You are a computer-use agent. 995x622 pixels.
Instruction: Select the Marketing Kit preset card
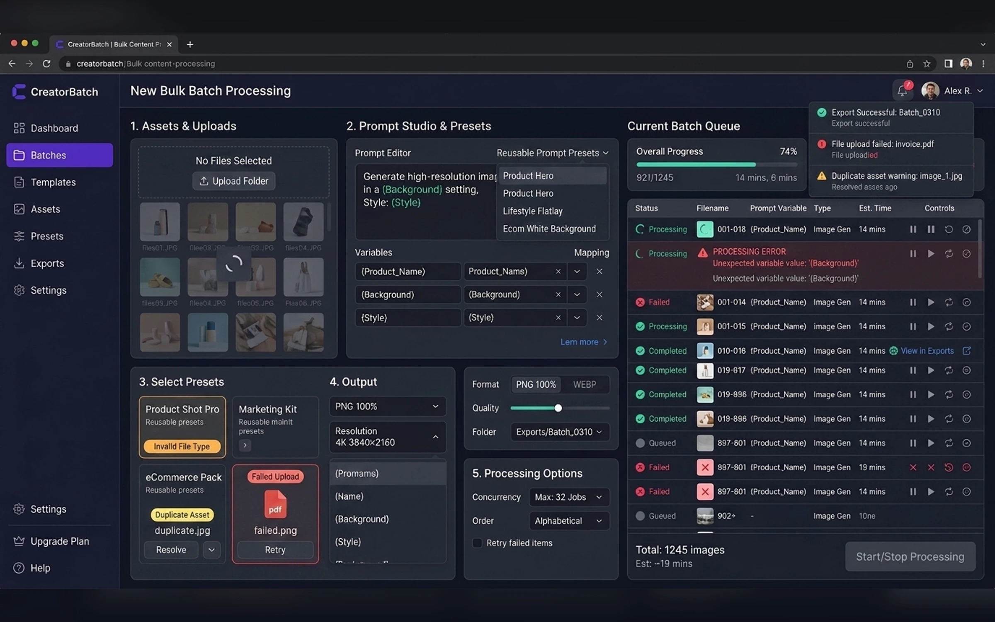[275, 427]
